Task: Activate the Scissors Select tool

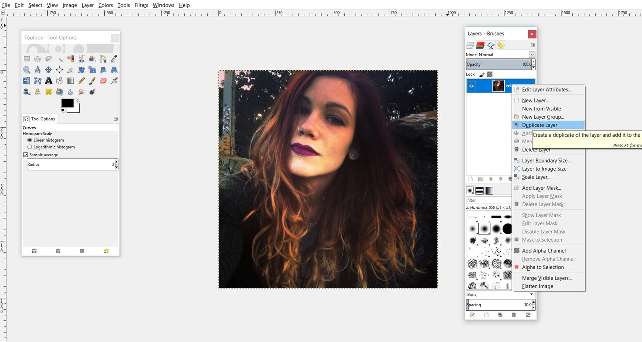Action: [x=81, y=59]
